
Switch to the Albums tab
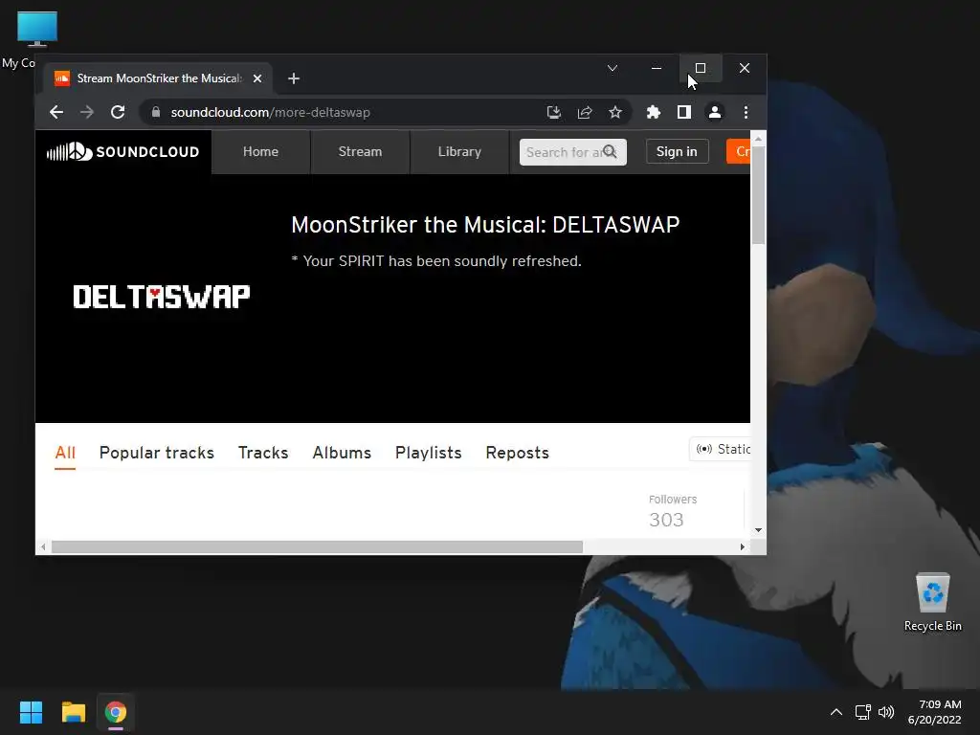(342, 453)
